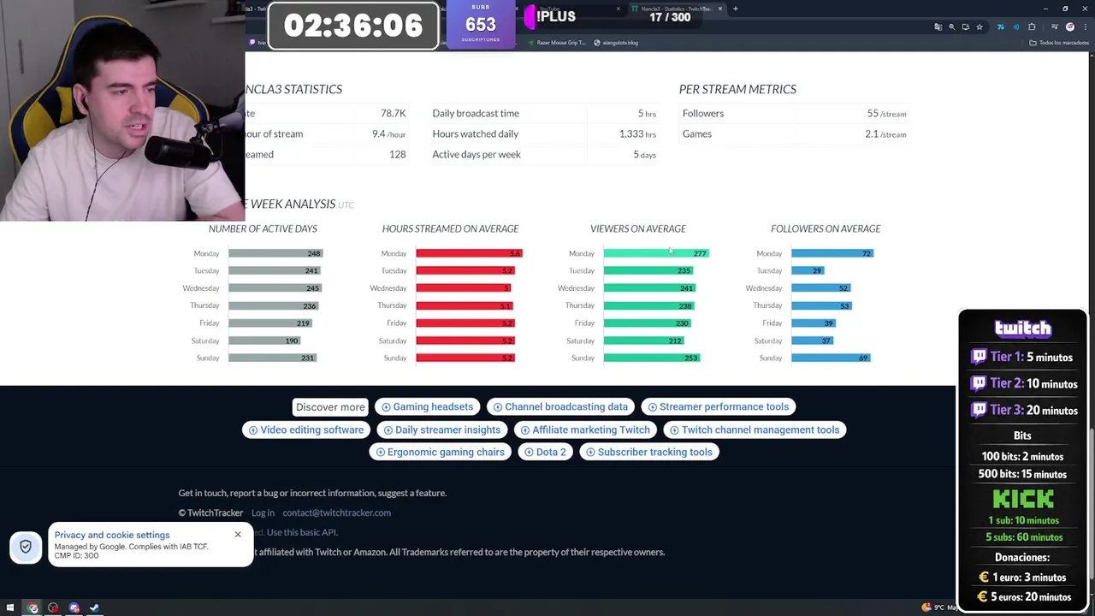
Task: Open a new browser tab
Action: pyautogui.click(x=736, y=9)
